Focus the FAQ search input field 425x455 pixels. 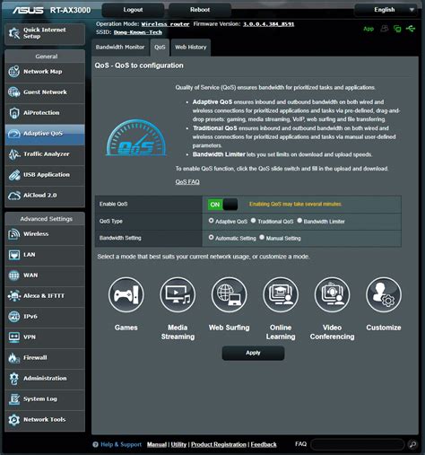coord(358,444)
